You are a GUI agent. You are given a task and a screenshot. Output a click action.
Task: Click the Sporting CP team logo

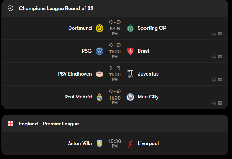(x=130, y=28)
